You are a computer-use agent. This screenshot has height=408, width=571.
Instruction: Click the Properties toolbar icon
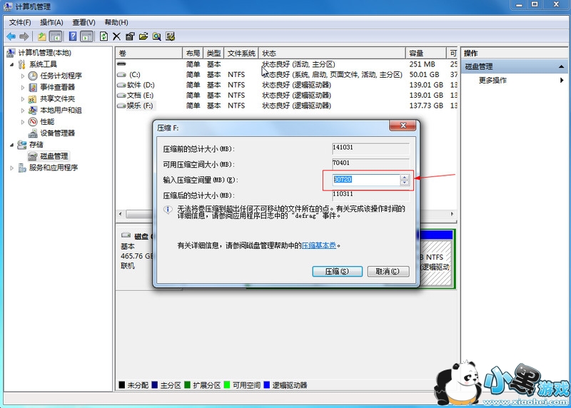tap(130, 36)
